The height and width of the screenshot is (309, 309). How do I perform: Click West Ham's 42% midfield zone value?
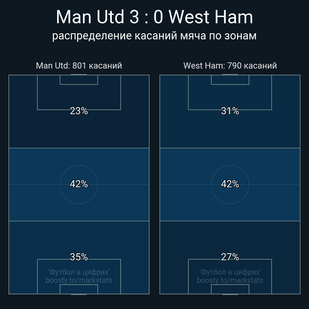(230, 184)
